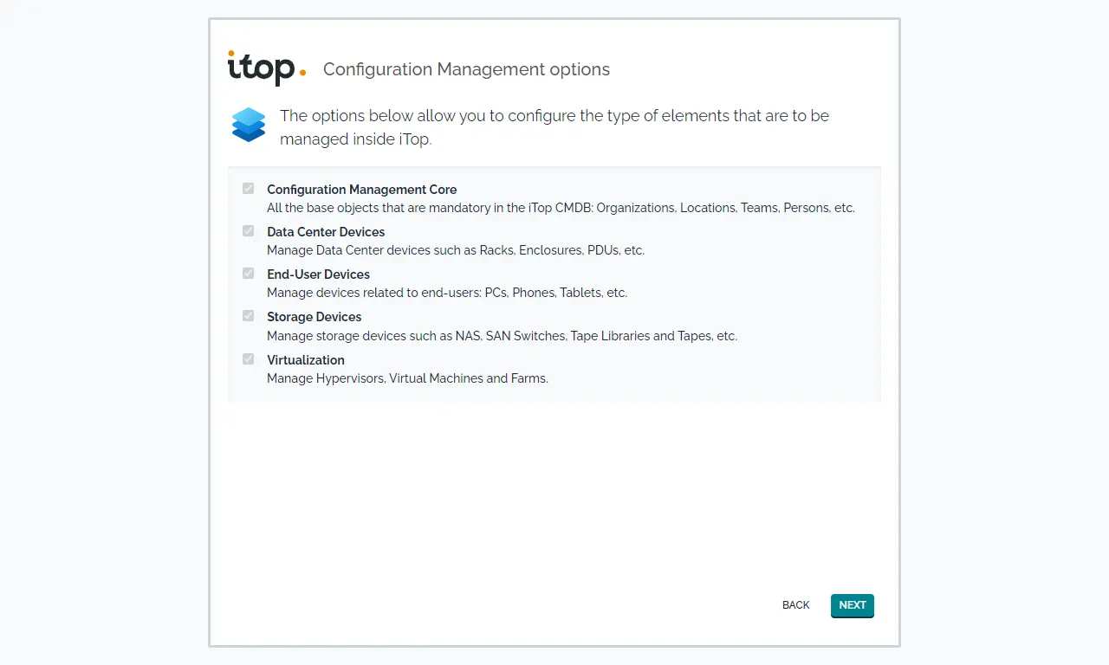Toggle Data Center Devices checkbox

(x=249, y=230)
